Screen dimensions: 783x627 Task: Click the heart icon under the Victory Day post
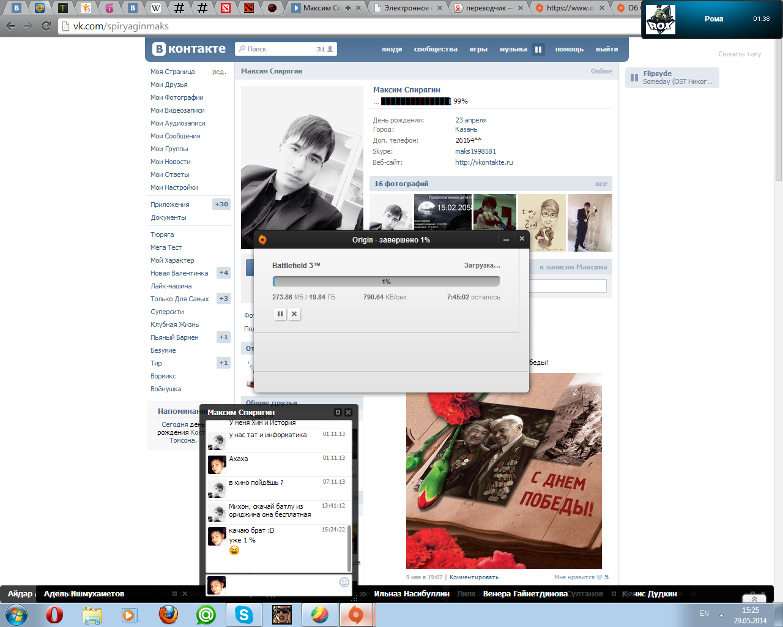(x=599, y=577)
